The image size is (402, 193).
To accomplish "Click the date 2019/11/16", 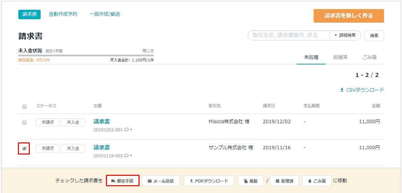I will pyautogui.click(x=277, y=147).
